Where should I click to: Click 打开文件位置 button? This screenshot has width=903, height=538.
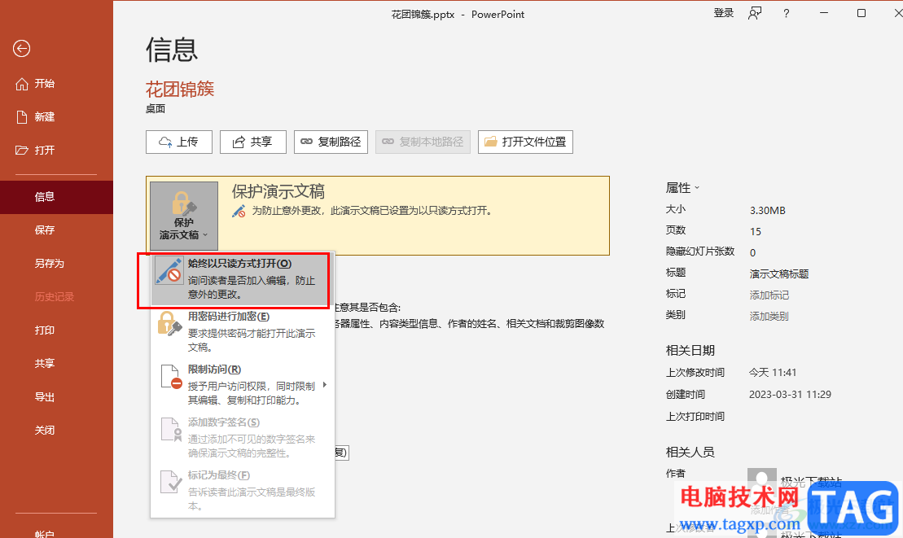(525, 142)
